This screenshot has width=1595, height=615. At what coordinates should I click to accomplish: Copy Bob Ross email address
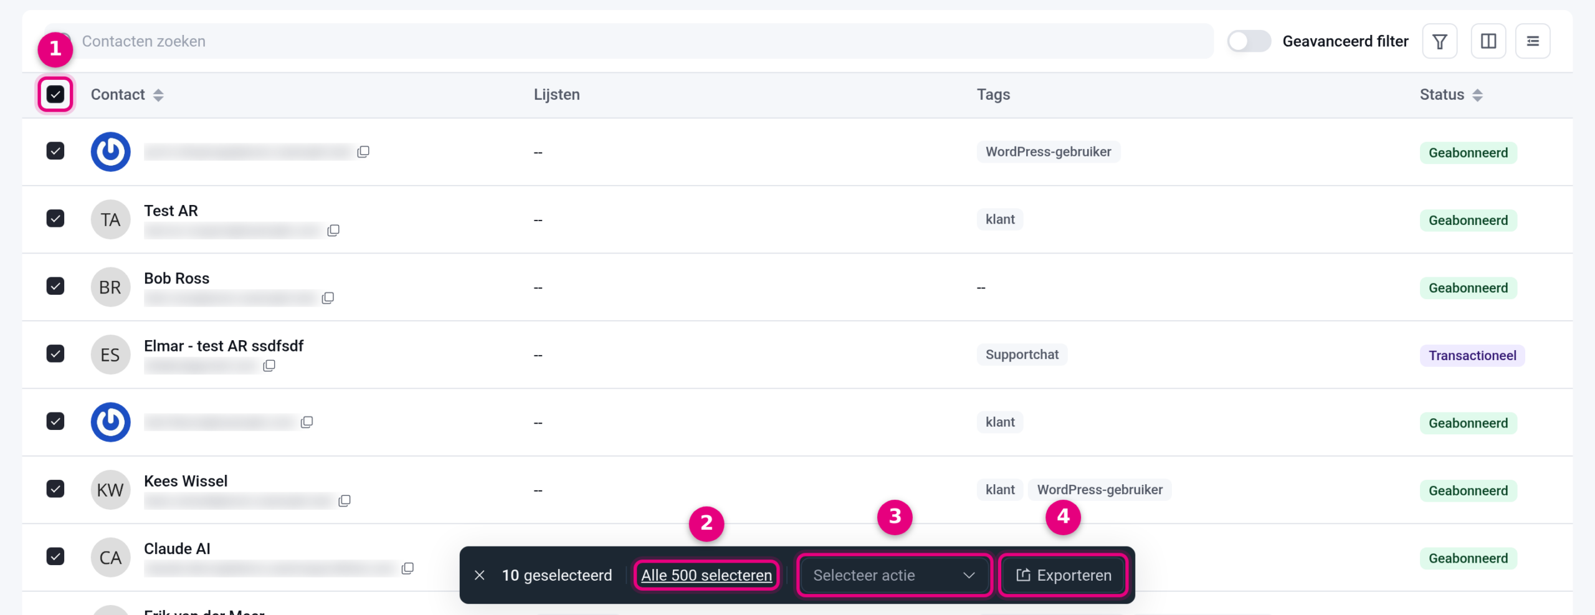point(328,298)
